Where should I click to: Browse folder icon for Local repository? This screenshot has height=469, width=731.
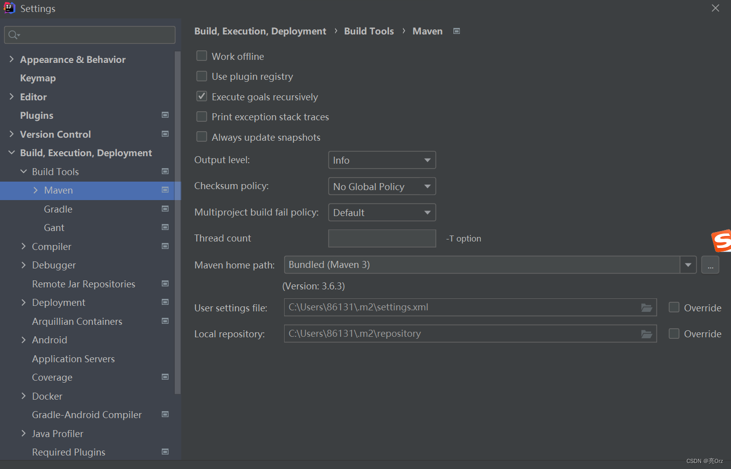(x=647, y=334)
